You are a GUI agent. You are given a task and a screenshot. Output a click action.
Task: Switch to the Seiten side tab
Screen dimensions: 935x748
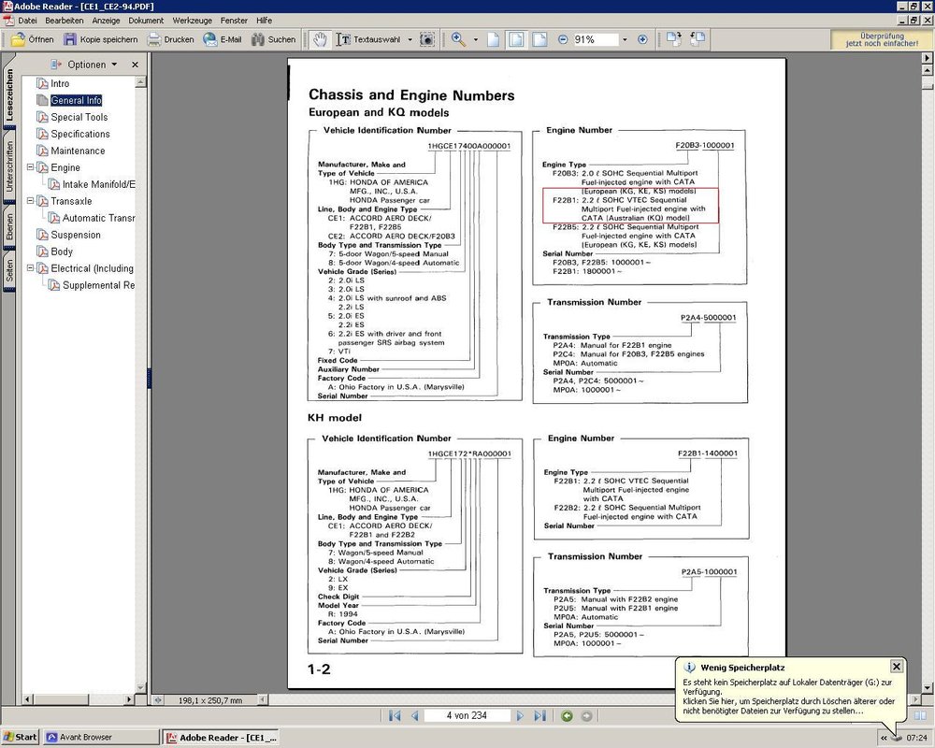[9, 271]
